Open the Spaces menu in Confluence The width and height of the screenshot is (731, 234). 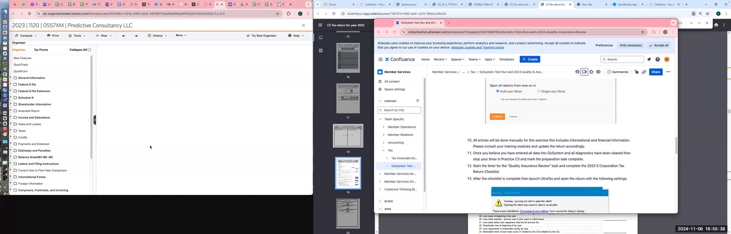tap(457, 60)
